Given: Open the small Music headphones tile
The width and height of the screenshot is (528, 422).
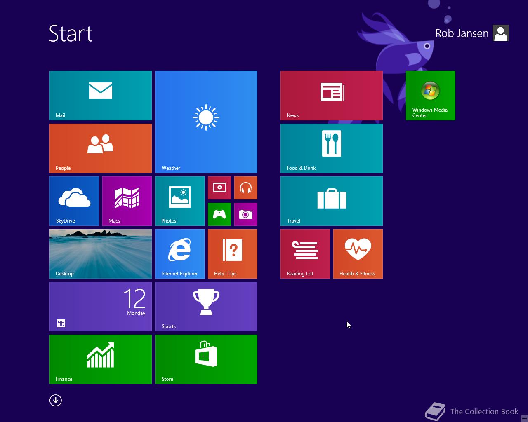Looking at the screenshot, I should coord(246,188).
